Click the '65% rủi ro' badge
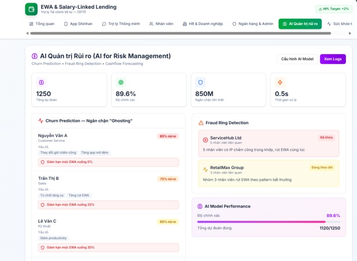This screenshot has width=357, height=261. pos(168,222)
